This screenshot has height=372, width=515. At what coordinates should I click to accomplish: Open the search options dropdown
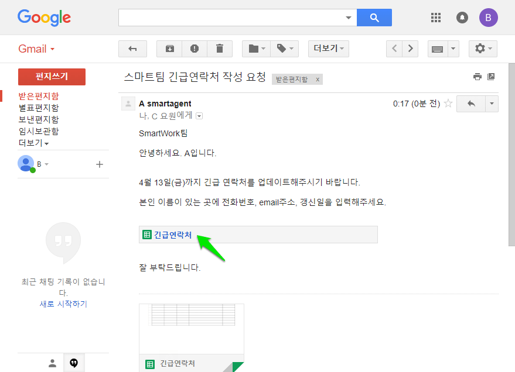(349, 18)
